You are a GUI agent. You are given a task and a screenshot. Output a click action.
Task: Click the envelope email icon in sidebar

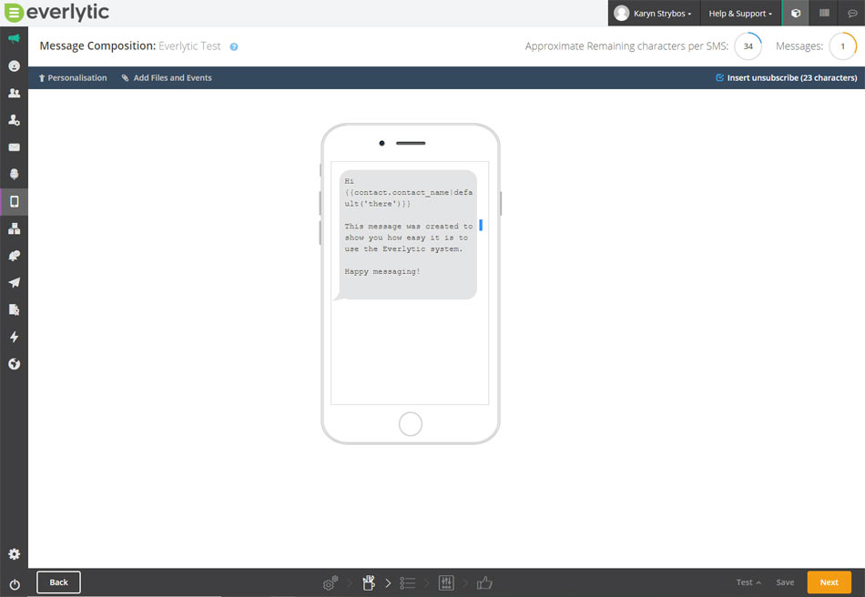[14, 147]
